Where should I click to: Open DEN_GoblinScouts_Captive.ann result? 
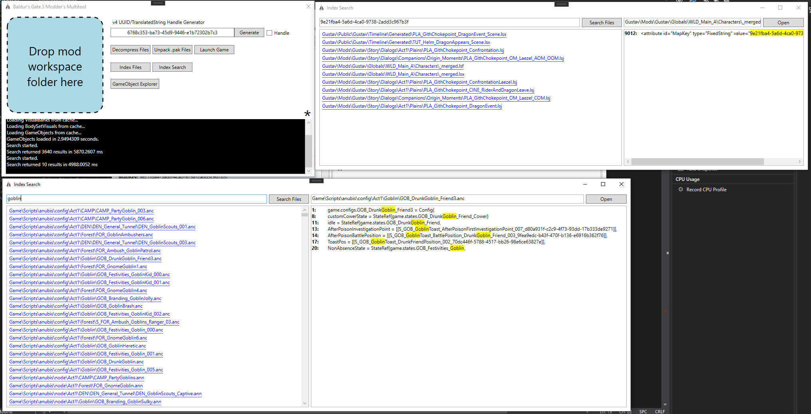105,394
